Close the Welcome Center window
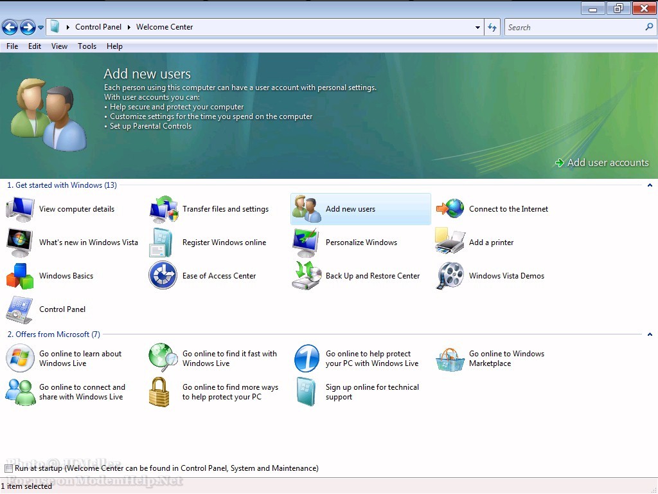This screenshot has width=658, height=494. (644, 8)
